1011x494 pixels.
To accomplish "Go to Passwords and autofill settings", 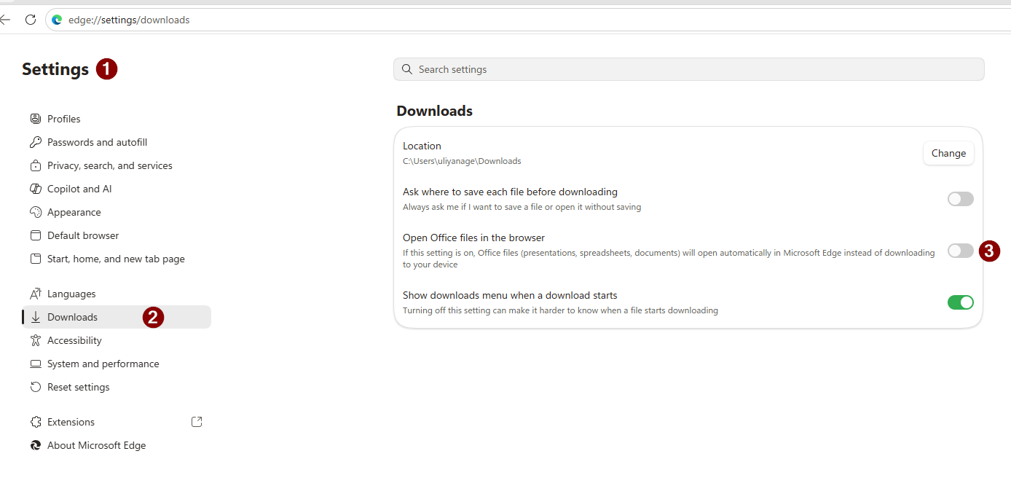I will [117, 142].
